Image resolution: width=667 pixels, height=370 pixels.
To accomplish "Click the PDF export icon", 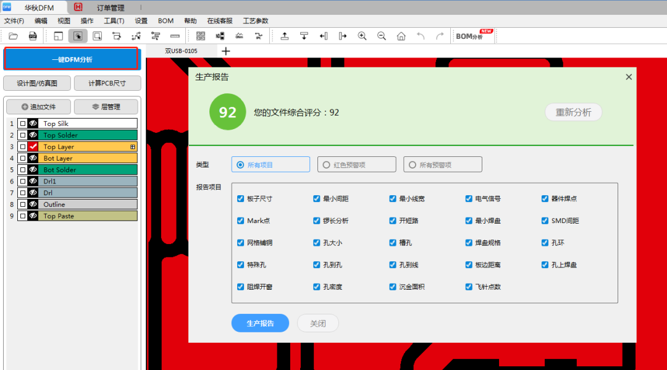I will point(31,36).
